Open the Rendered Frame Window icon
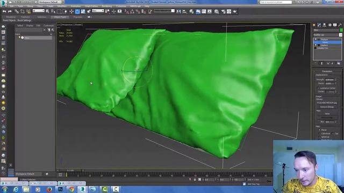Screen dimensions: 344x193 tap(229, 11)
